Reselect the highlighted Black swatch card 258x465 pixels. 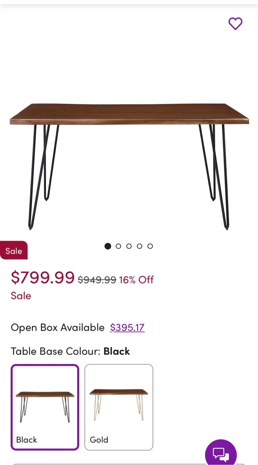click(45, 406)
